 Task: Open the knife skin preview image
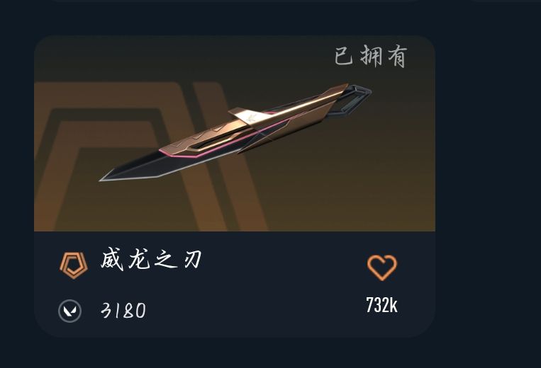point(235,133)
